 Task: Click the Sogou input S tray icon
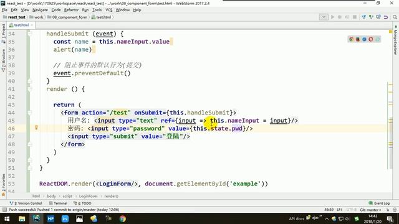(357, 218)
